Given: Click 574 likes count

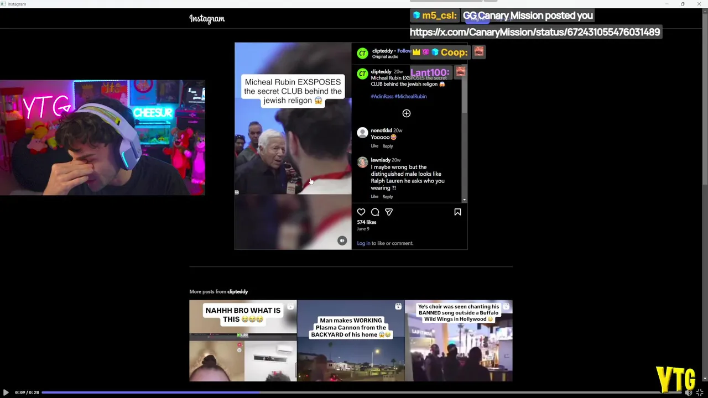Looking at the screenshot, I should (x=367, y=222).
